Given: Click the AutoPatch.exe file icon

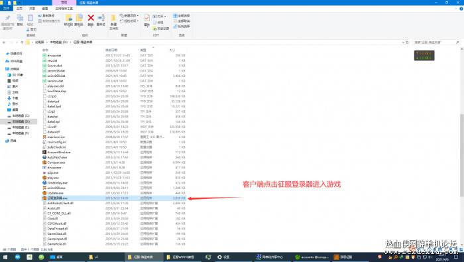Looking at the screenshot, I should [44, 157].
